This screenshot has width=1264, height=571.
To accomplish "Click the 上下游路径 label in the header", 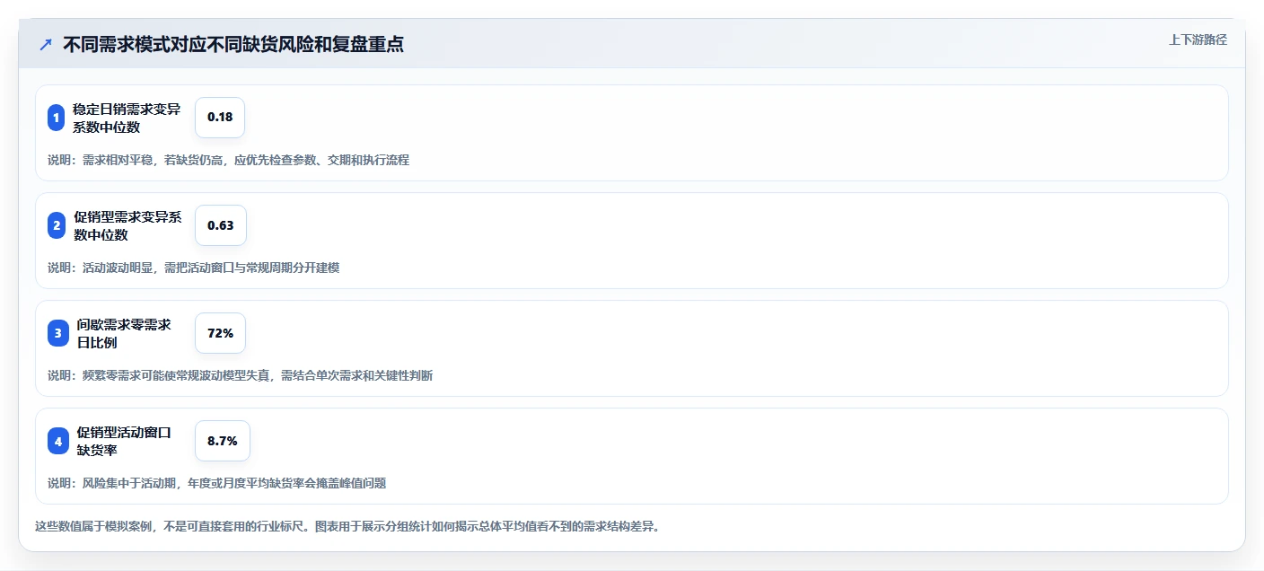I will tap(1198, 40).
